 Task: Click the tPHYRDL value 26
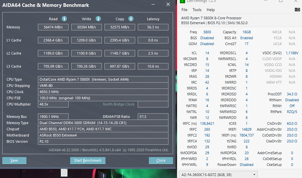pyautogui.click(x=246, y=159)
